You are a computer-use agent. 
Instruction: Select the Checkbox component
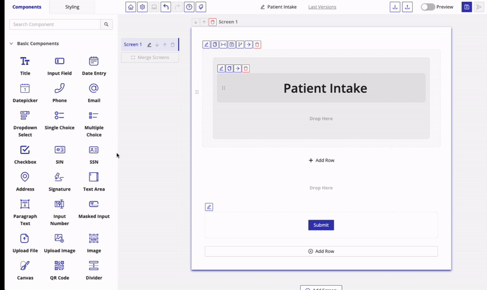pyautogui.click(x=25, y=153)
